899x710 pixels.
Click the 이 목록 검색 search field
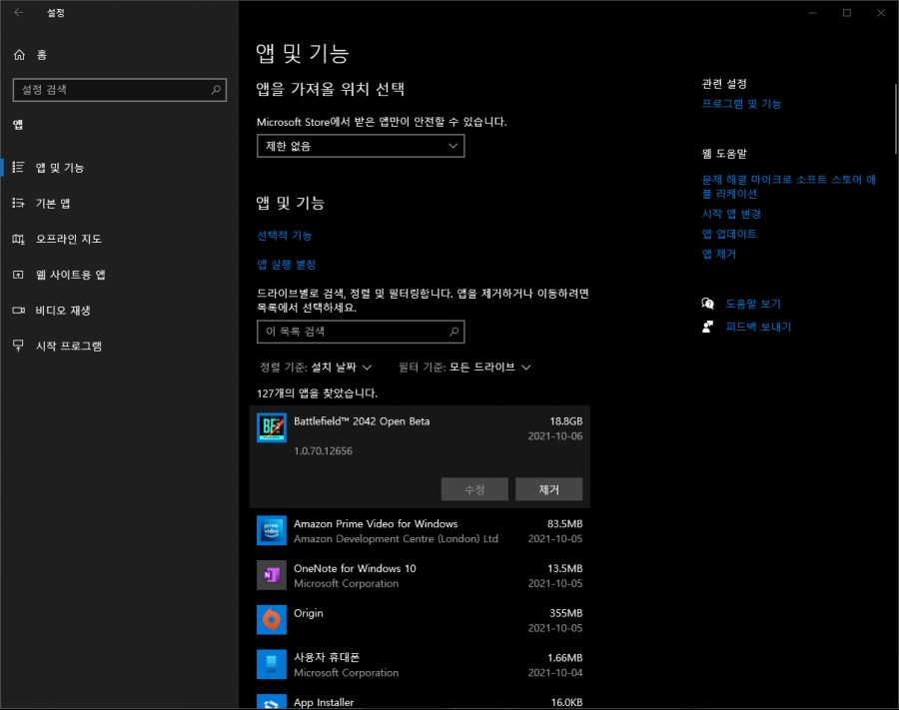(350, 332)
